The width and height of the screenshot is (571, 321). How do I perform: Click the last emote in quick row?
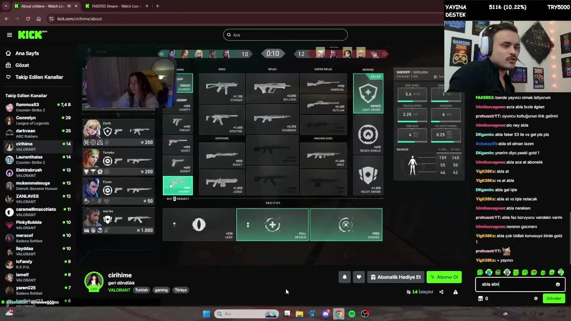click(561, 272)
